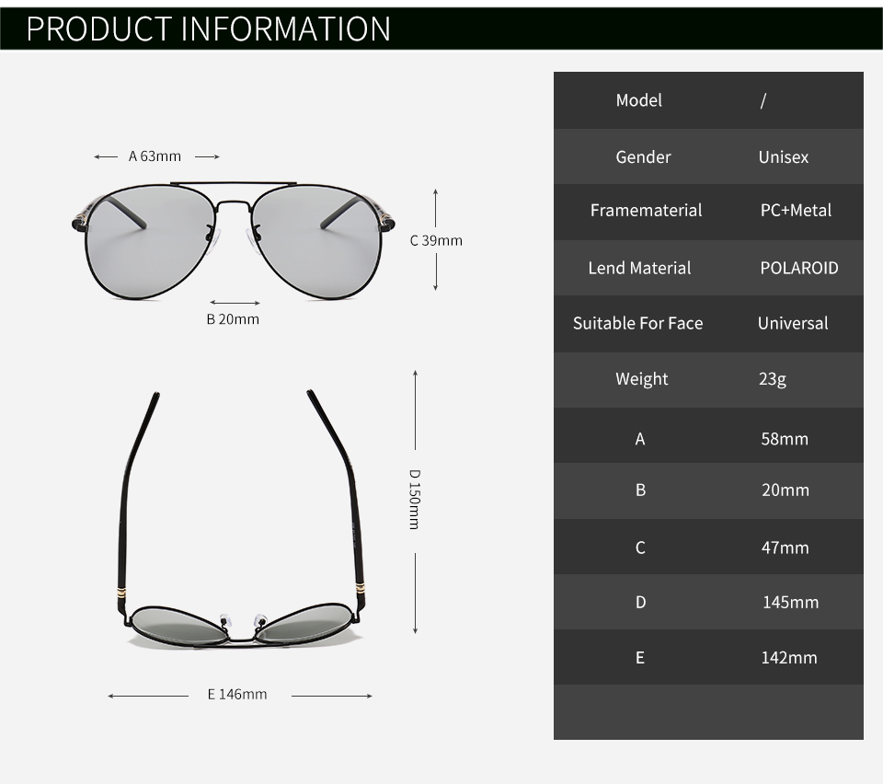Click the Gender Unisex row
Viewport: 883px width, 784px height.
[708, 156]
